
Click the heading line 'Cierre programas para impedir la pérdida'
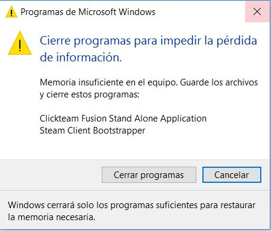click(148, 41)
